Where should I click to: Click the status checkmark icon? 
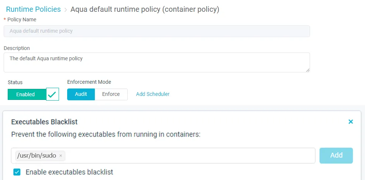click(53, 94)
